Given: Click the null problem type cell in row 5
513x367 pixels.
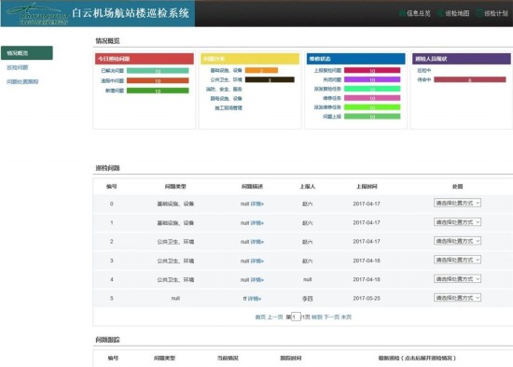Looking at the screenshot, I should 175,298.
